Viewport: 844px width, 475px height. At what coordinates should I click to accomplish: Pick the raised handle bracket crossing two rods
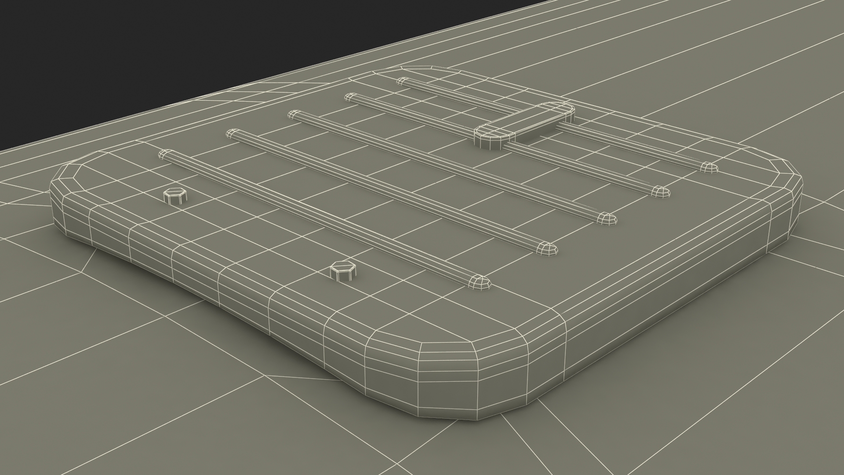coord(524,125)
